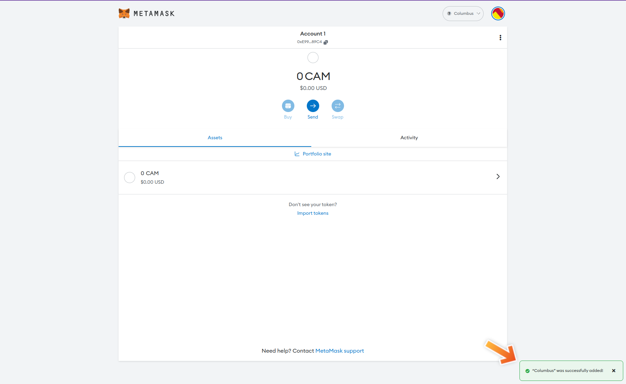Open the MetaMask support link
626x384 pixels.
[340, 351]
